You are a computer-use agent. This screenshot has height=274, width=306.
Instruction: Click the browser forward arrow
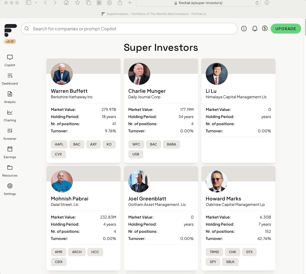click(x=55, y=3)
